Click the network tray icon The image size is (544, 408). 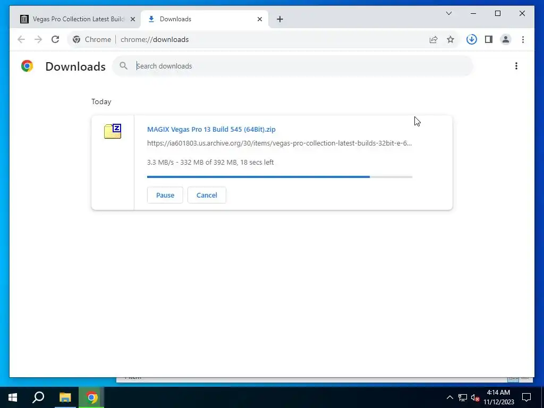pyautogui.click(x=463, y=397)
